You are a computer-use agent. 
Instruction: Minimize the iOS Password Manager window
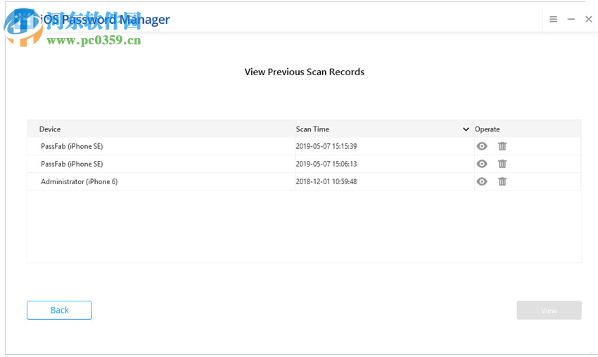[571, 19]
